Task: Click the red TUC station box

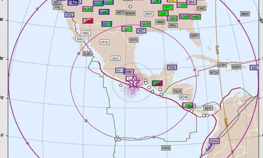Action: [88, 21]
